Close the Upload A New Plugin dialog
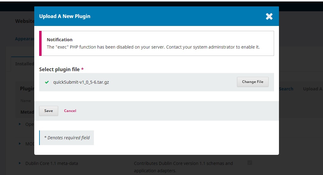This screenshot has width=323, height=175. [x=269, y=16]
